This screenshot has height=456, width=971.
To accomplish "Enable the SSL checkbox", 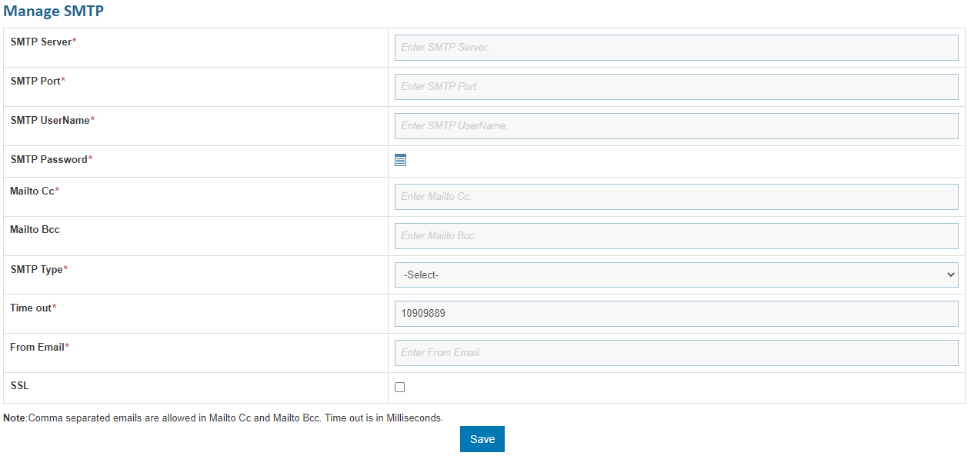I will pyautogui.click(x=399, y=387).
